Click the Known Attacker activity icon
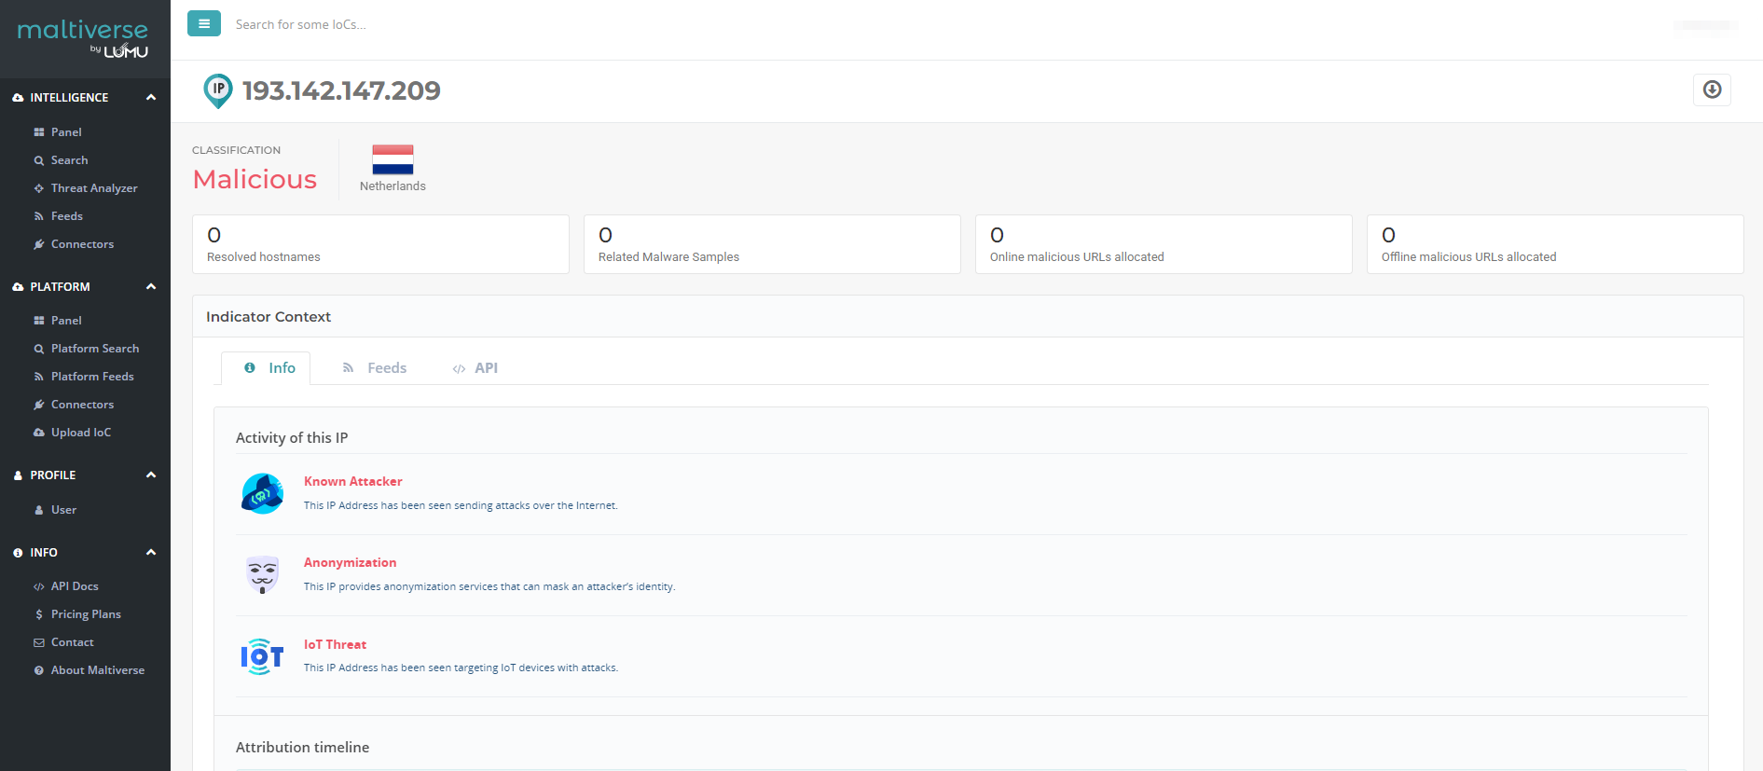 (262, 493)
